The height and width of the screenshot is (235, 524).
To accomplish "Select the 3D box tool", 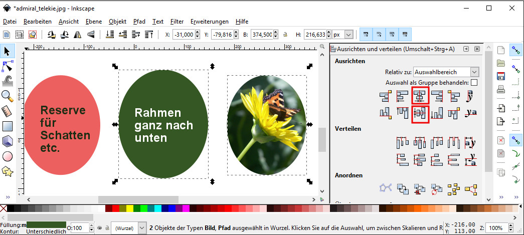I will [7, 141].
